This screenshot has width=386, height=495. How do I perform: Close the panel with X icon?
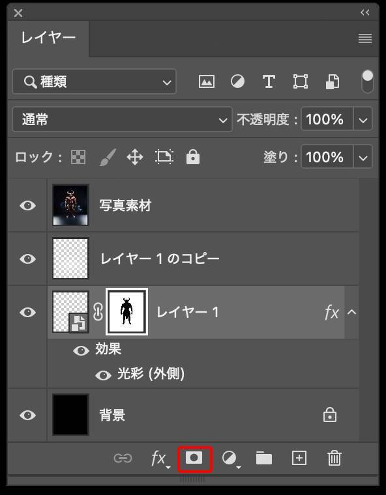tap(18, 13)
